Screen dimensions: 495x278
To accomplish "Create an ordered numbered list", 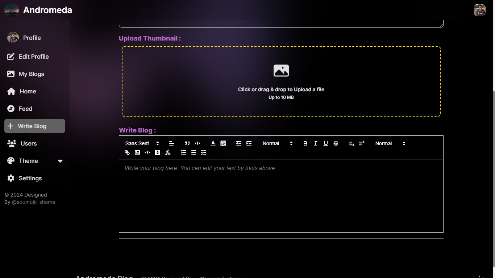I will 183,152.
